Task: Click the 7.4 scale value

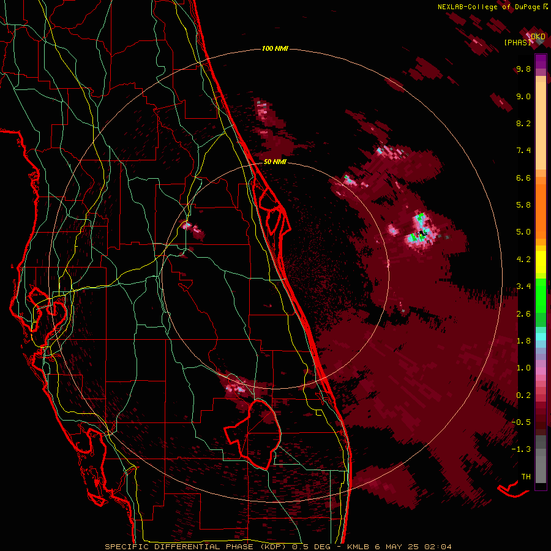Action: click(x=523, y=151)
